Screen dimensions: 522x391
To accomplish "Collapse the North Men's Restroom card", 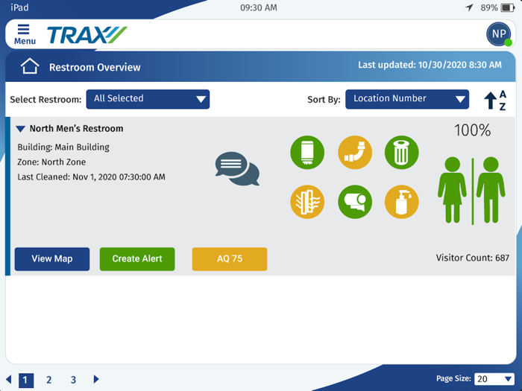I will (21, 129).
